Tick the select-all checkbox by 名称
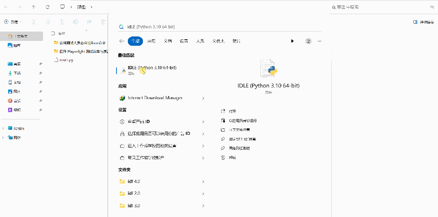The width and height of the screenshot is (438, 217). click(x=53, y=34)
